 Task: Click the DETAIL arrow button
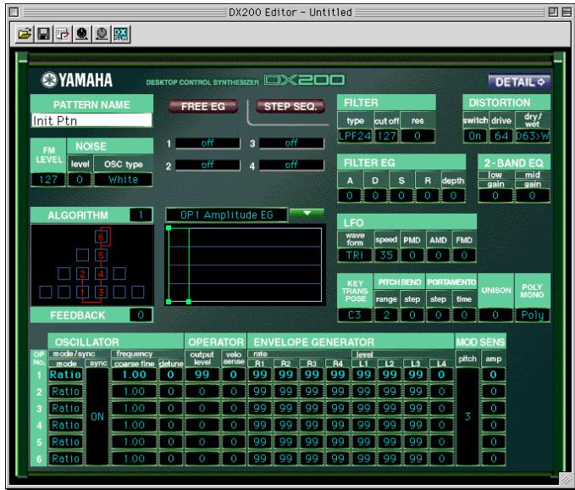(519, 81)
